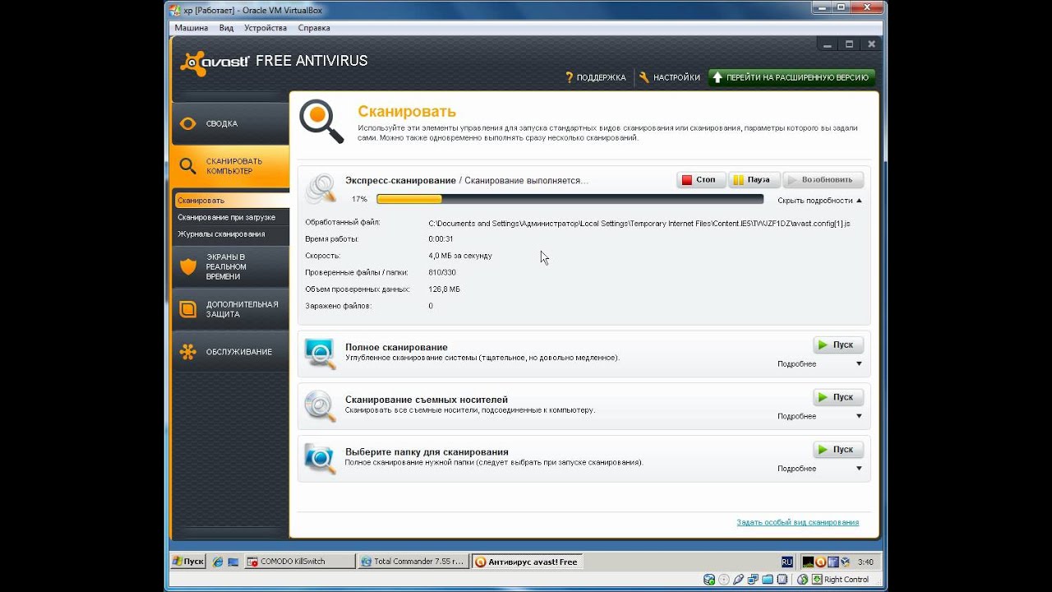
Task: Open the Машина menu in VirtualBox
Action: coord(191,28)
